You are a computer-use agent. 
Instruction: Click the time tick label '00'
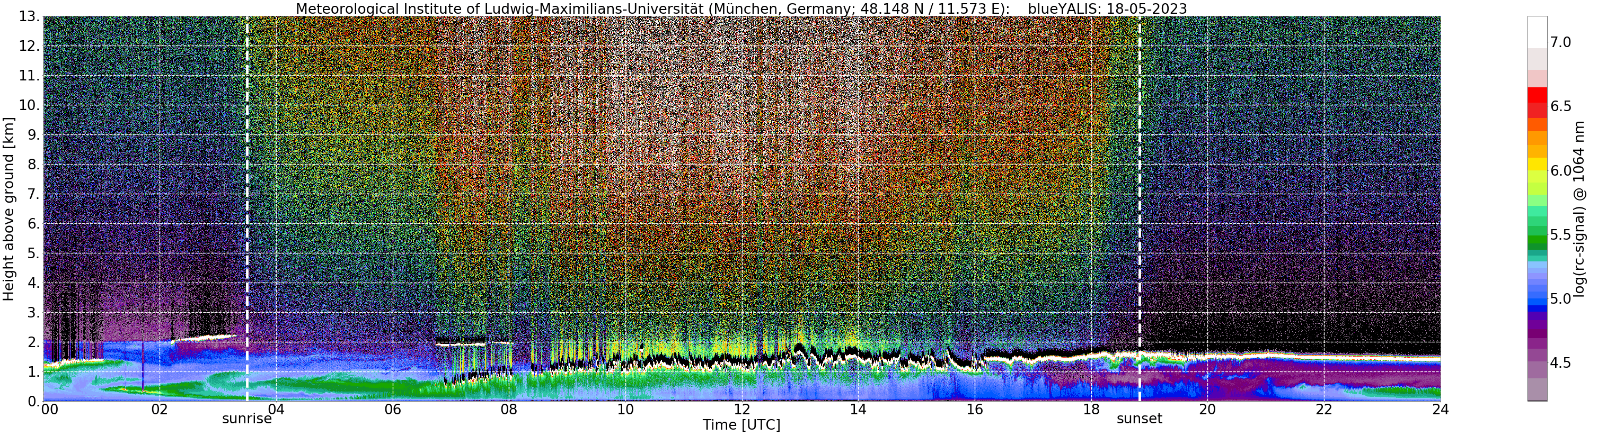pos(50,410)
